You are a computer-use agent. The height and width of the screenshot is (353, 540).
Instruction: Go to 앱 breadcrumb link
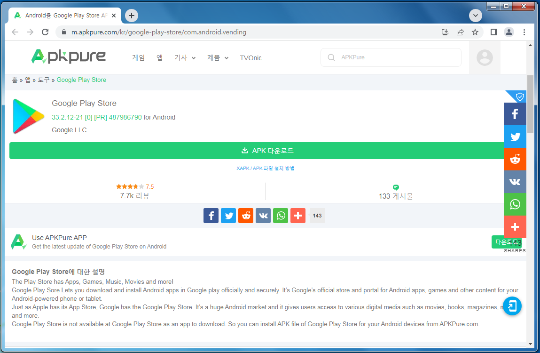click(28, 80)
